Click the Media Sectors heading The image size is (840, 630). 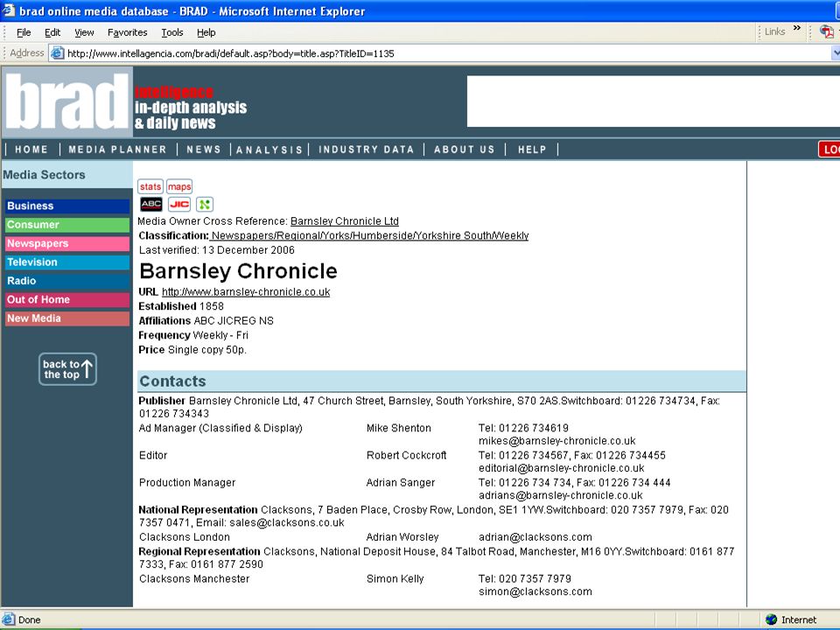44,175
